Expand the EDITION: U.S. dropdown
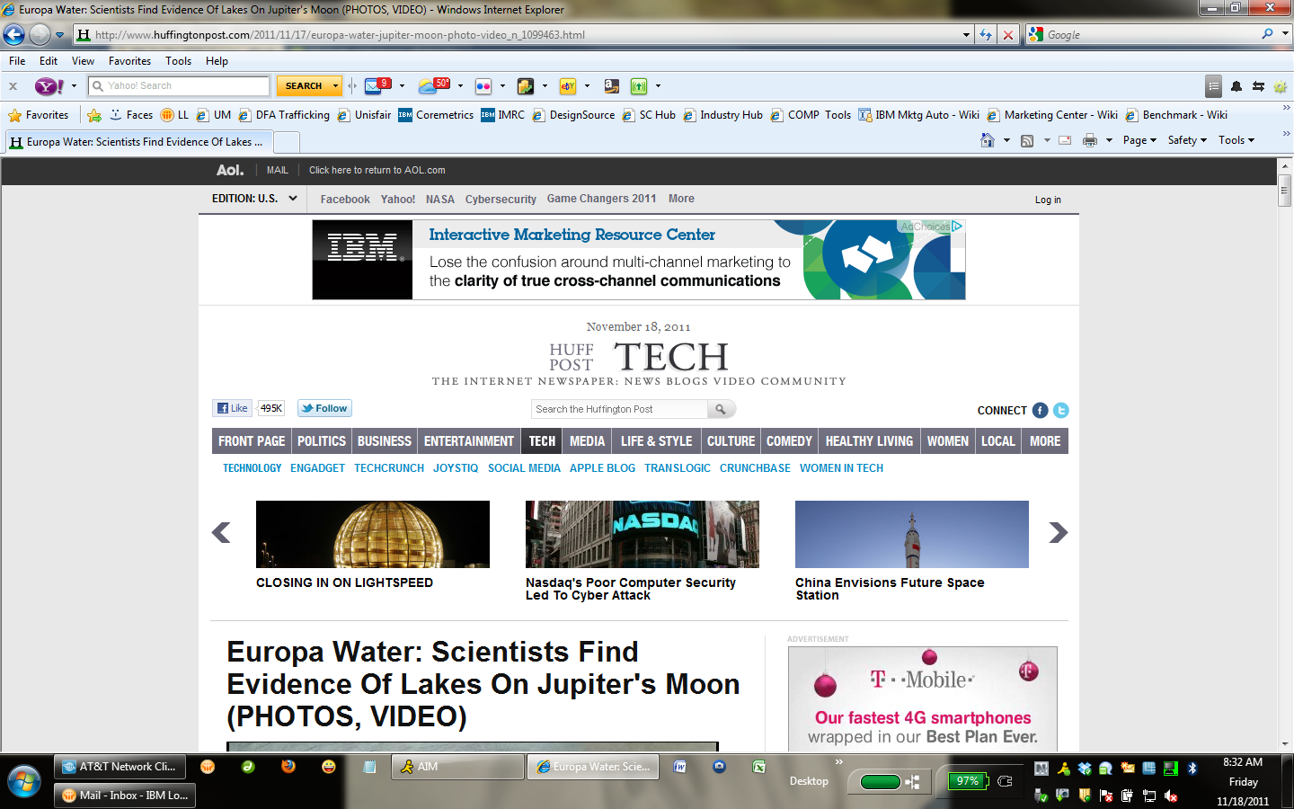The width and height of the screenshot is (1294, 809). click(254, 199)
